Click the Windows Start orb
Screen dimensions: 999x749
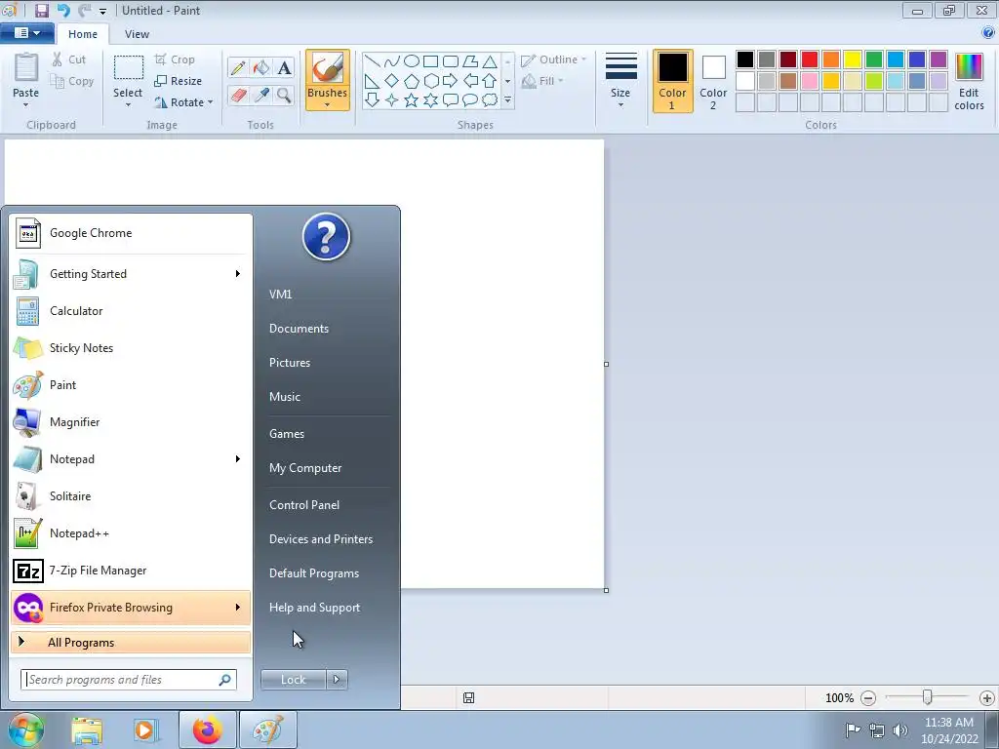pyautogui.click(x=25, y=729)
